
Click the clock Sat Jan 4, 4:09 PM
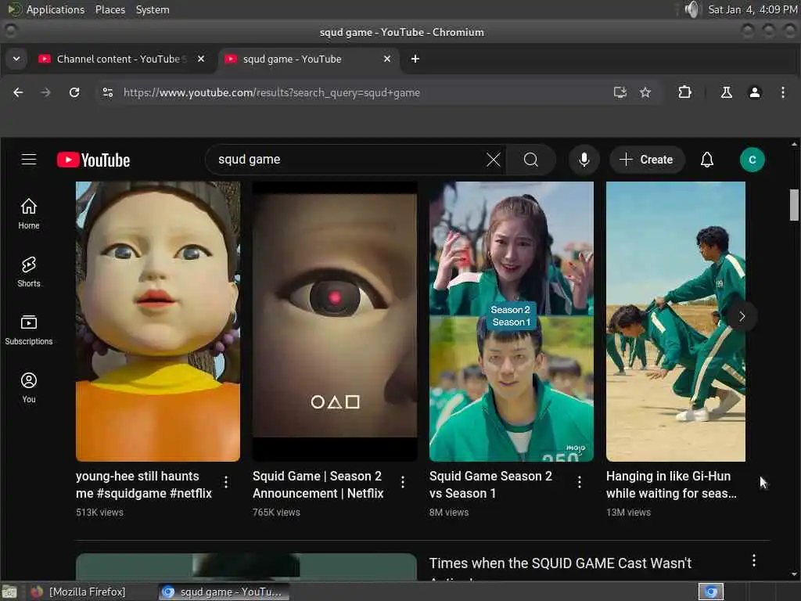click(753, 9)
